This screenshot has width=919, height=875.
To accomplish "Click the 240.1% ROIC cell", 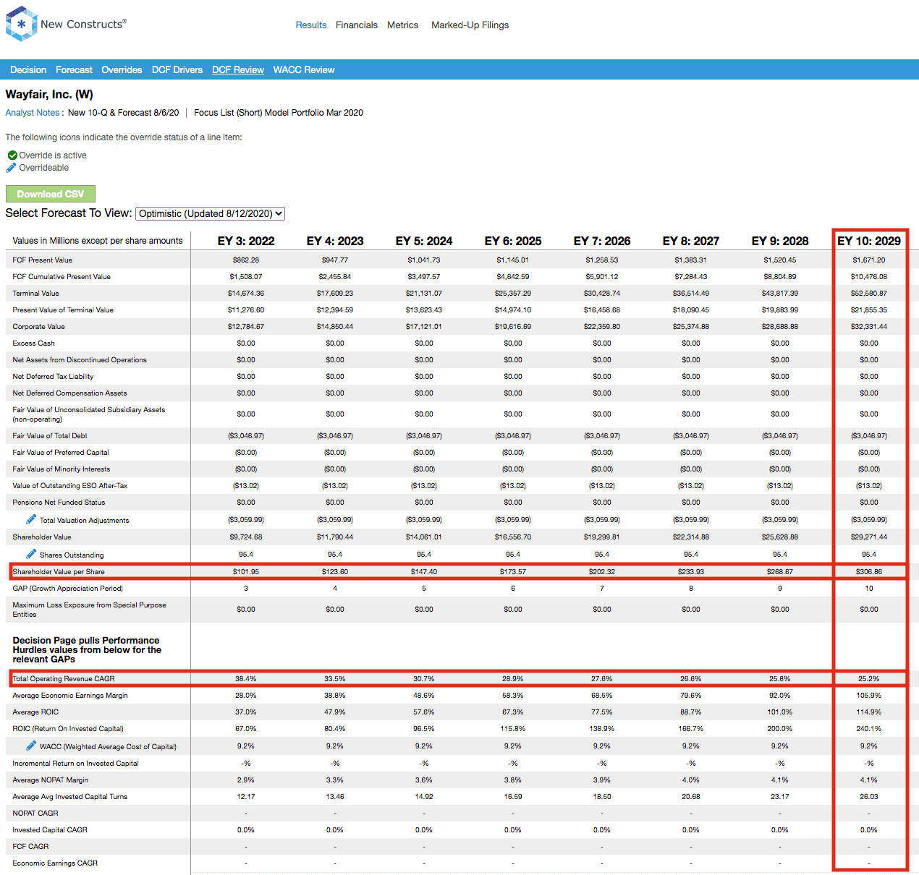I will (869, 728).
